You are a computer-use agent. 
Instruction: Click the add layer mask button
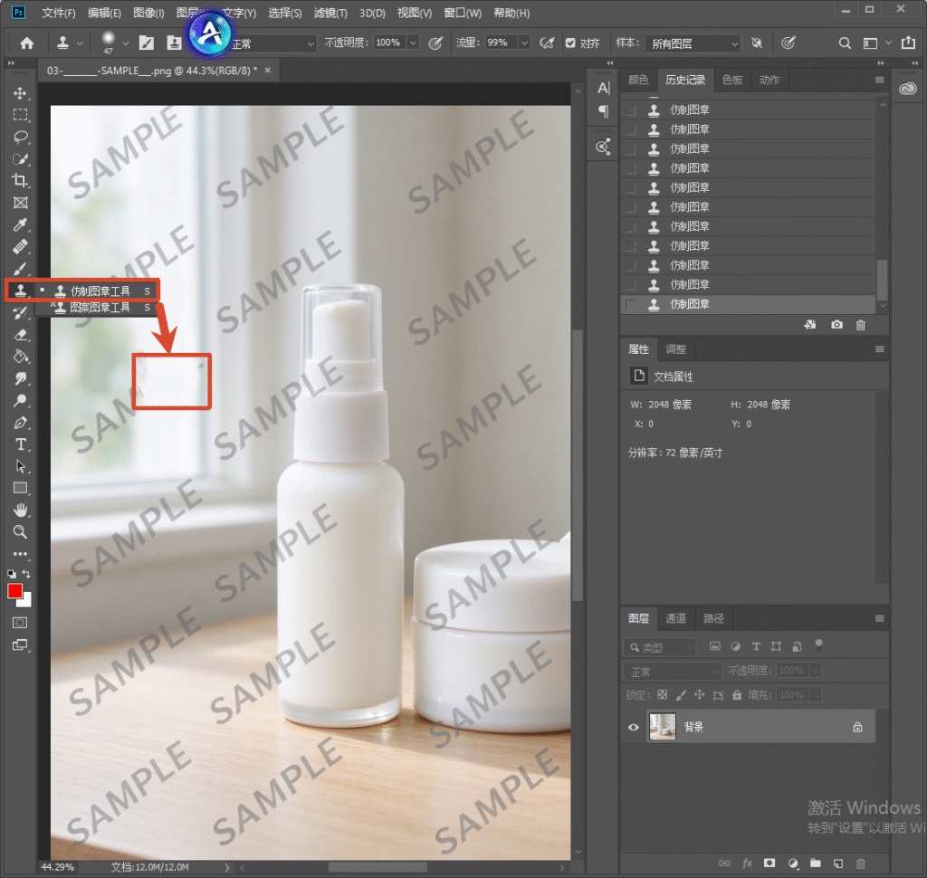[x=769, y=864]
